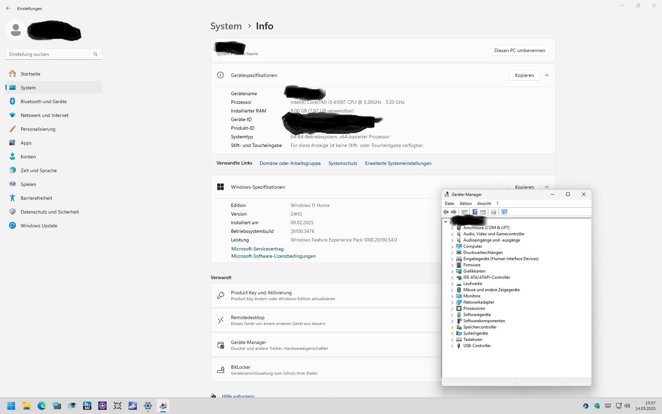Open Erweiterte Systemeinstellungen link

pos(398,163)
